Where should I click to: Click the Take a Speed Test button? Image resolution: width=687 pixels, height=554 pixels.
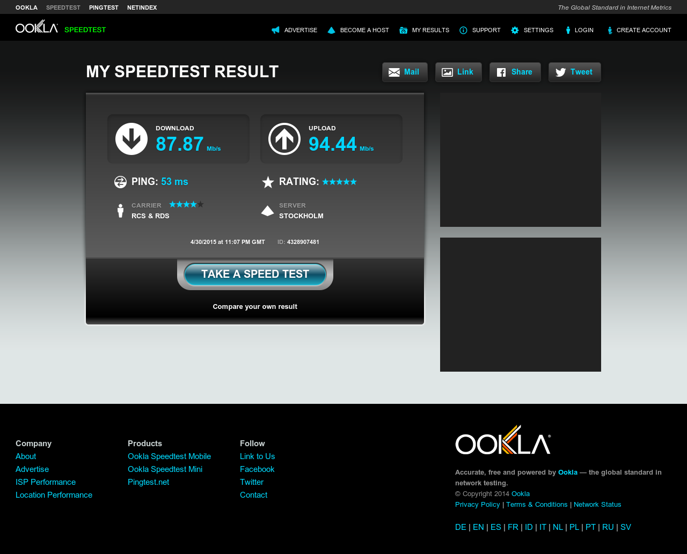pos(255,274)
